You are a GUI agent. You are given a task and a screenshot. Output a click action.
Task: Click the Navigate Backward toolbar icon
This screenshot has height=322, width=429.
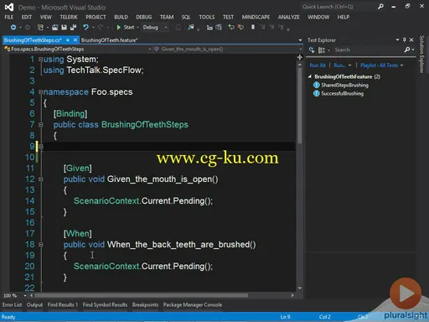pos(13,27)
